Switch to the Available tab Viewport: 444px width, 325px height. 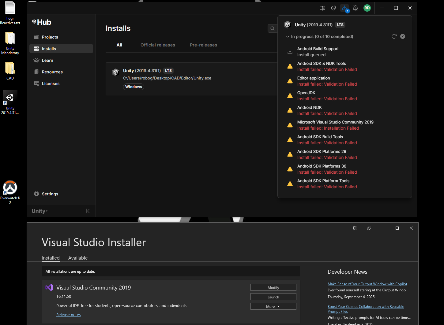click(78, 258)
